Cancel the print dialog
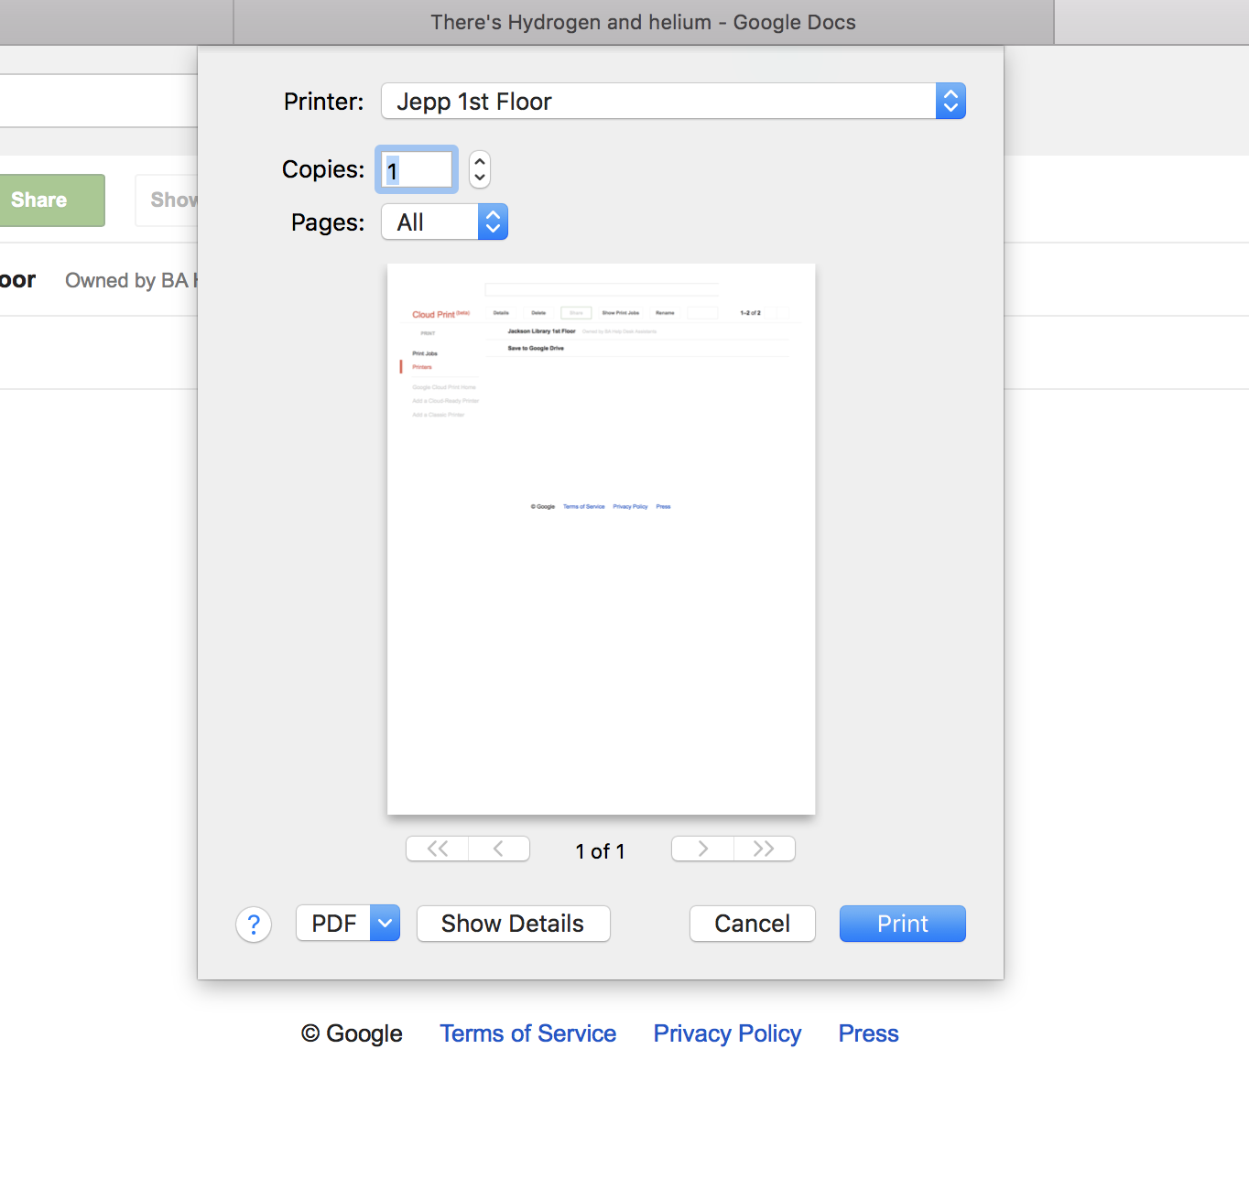The image size is (1249, 1179). click(752, 923)
